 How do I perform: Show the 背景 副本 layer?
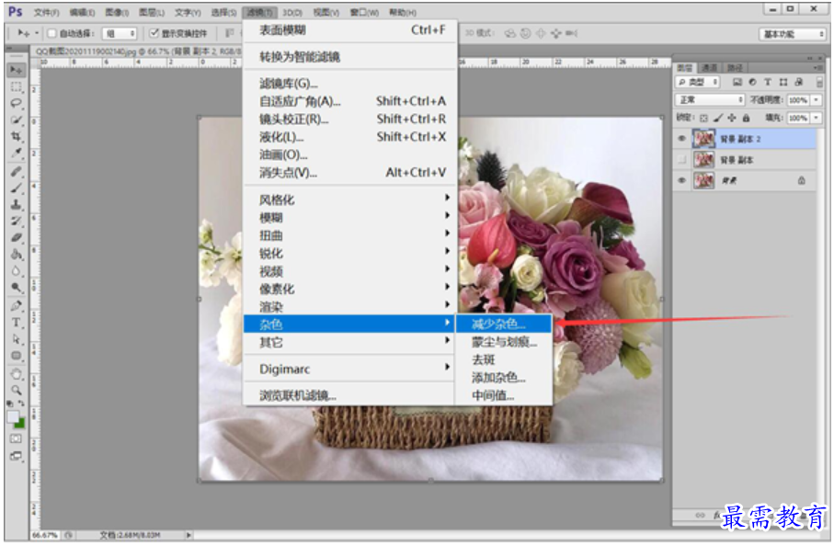(x=682, y=160)
